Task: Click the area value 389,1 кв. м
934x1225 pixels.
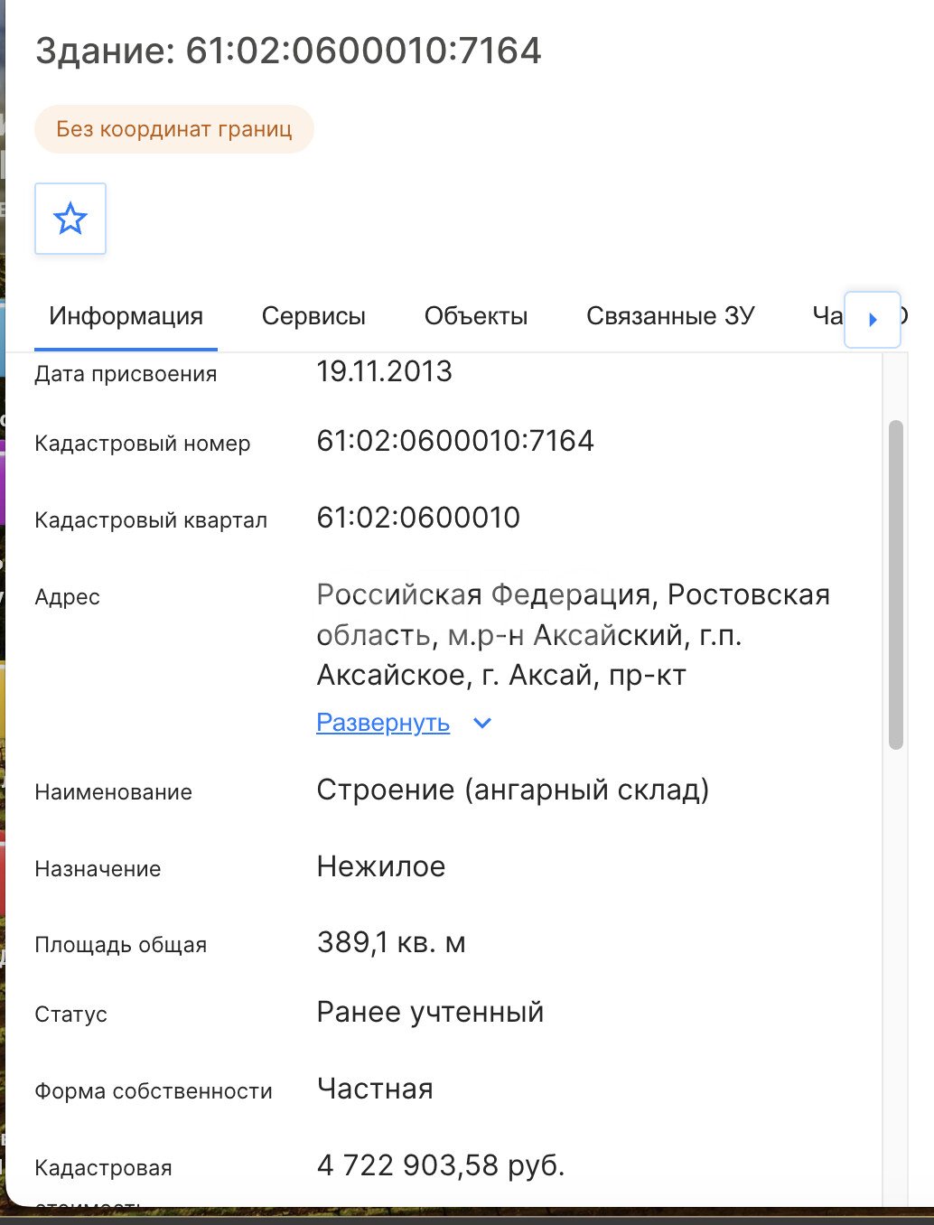Action: [x=391, y=943]
